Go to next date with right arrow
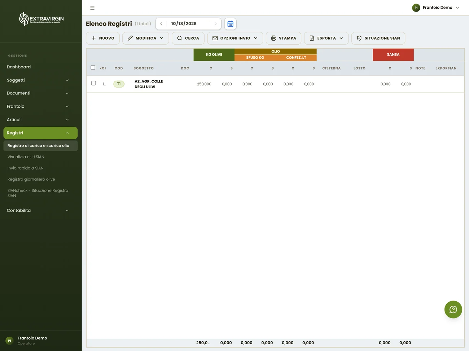Screen dimensions: 469x351 (216, 24)
